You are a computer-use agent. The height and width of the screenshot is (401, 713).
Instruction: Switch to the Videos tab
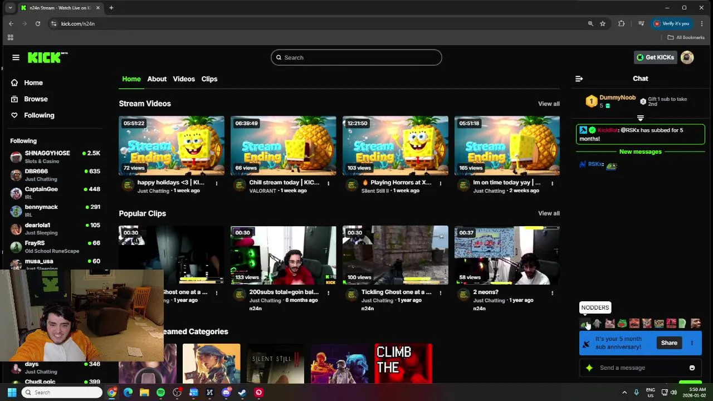pyautogui.click(x=184, y=79)
